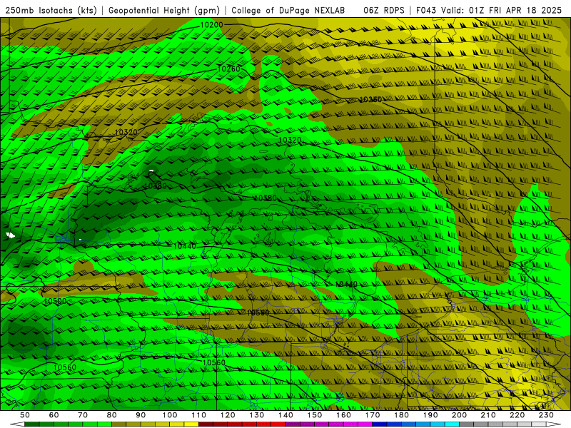Viewport: 571px width, 428px height.
Task: Click the 190 value on the color scale
Action: click(430, 415)
